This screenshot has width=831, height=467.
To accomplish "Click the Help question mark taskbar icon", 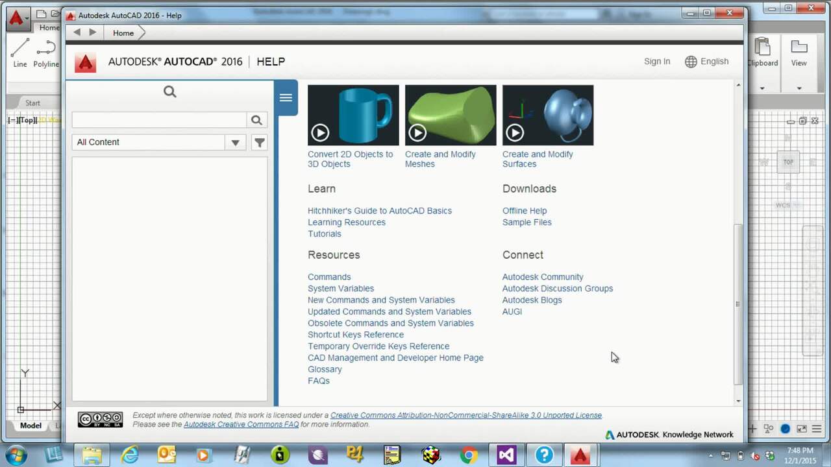I will [544, 455].
